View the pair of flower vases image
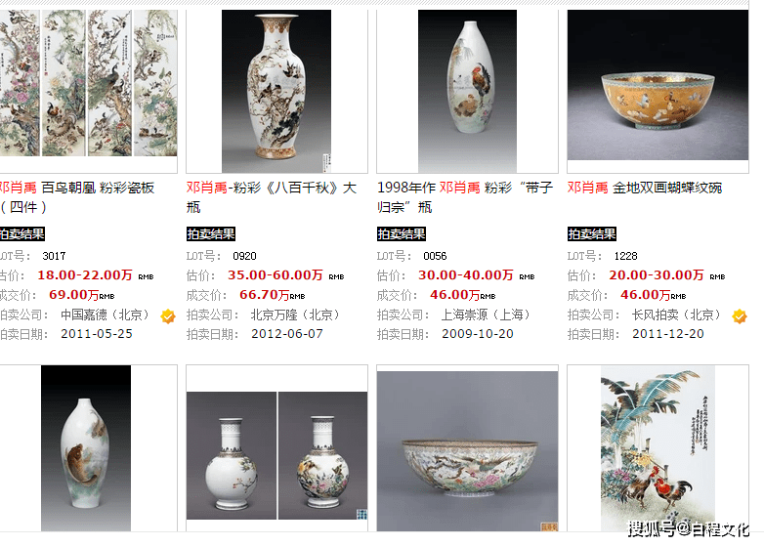The width and height of the screenshot is (764, 546). [x=276, y=455]
